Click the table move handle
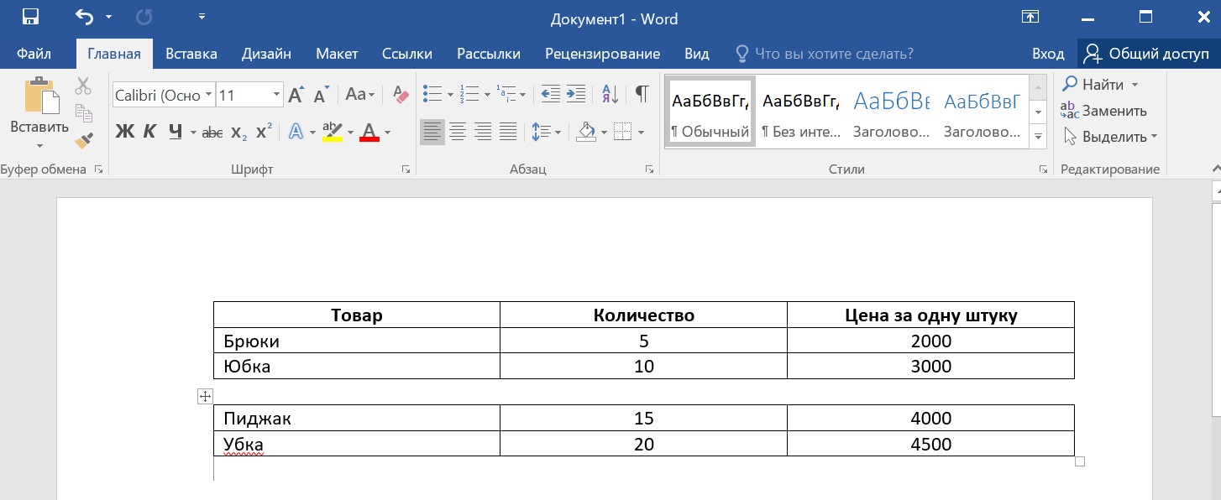This screenshot has height=500, width=1221. pos(205,396)
